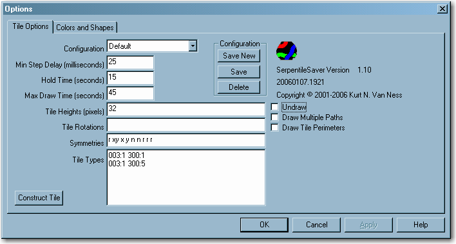Select the Default configuration combo box
This screenshot has height=244, width=456.
pyautogui.click(x=152, y=46)
